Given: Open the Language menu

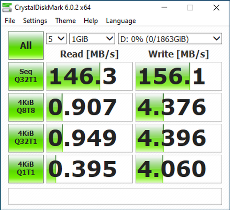Looking at the screenshot, I should tap(121, 21).
